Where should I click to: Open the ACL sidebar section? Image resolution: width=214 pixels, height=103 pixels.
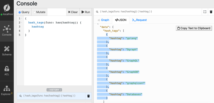[7, 71]
